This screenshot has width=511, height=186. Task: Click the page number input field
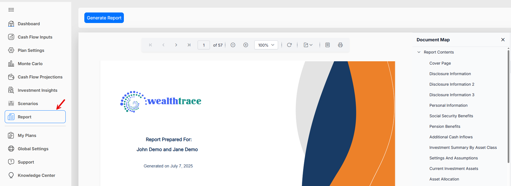coord(204,45)
